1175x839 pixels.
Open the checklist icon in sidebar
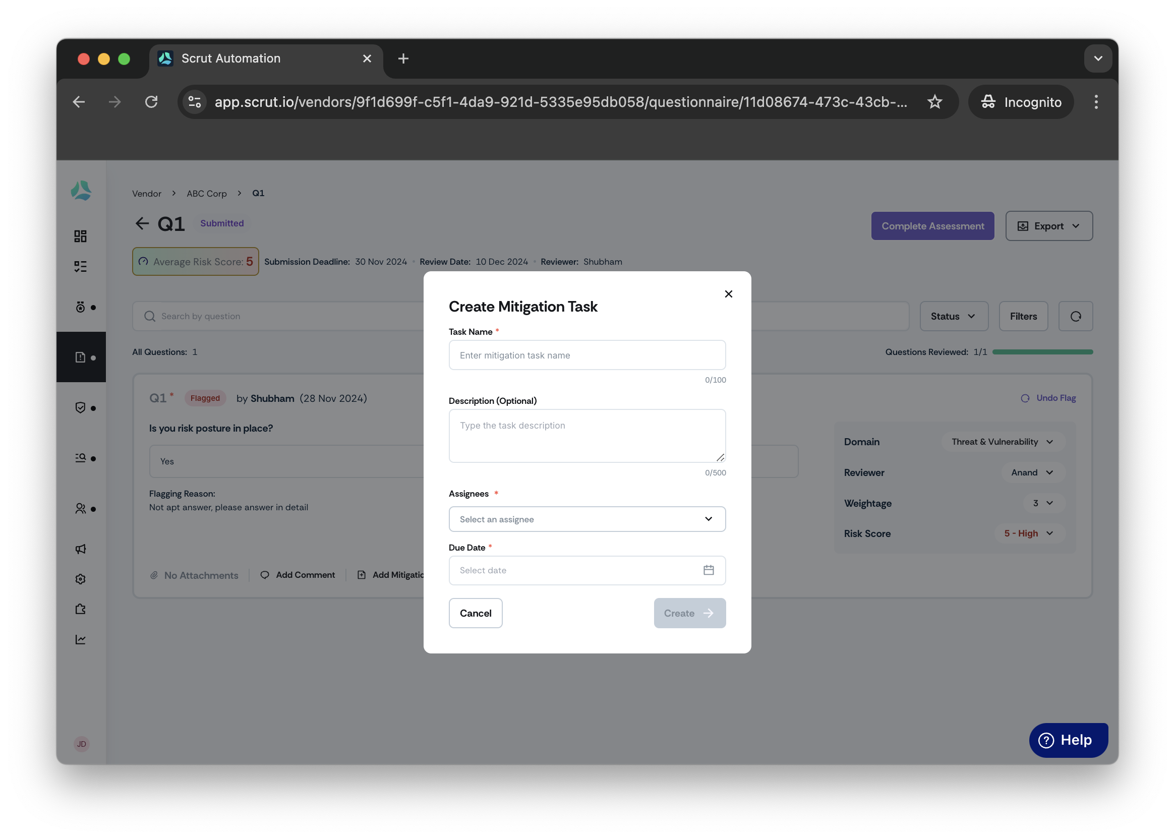coord(80,267)
